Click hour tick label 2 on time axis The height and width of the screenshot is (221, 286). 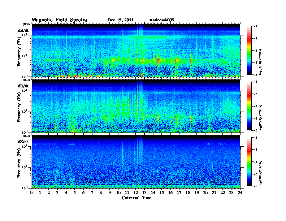pyautogui.click(x=49, y=193)
